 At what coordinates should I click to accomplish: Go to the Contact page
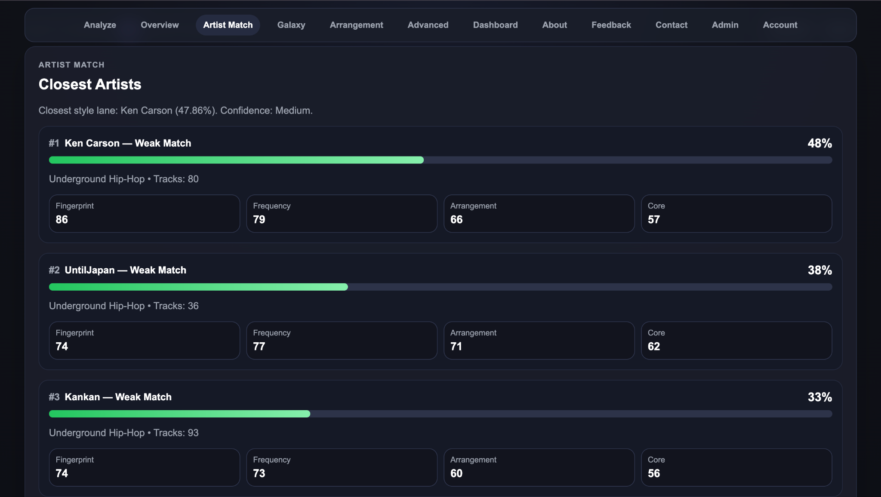click(x=672, y=25)
